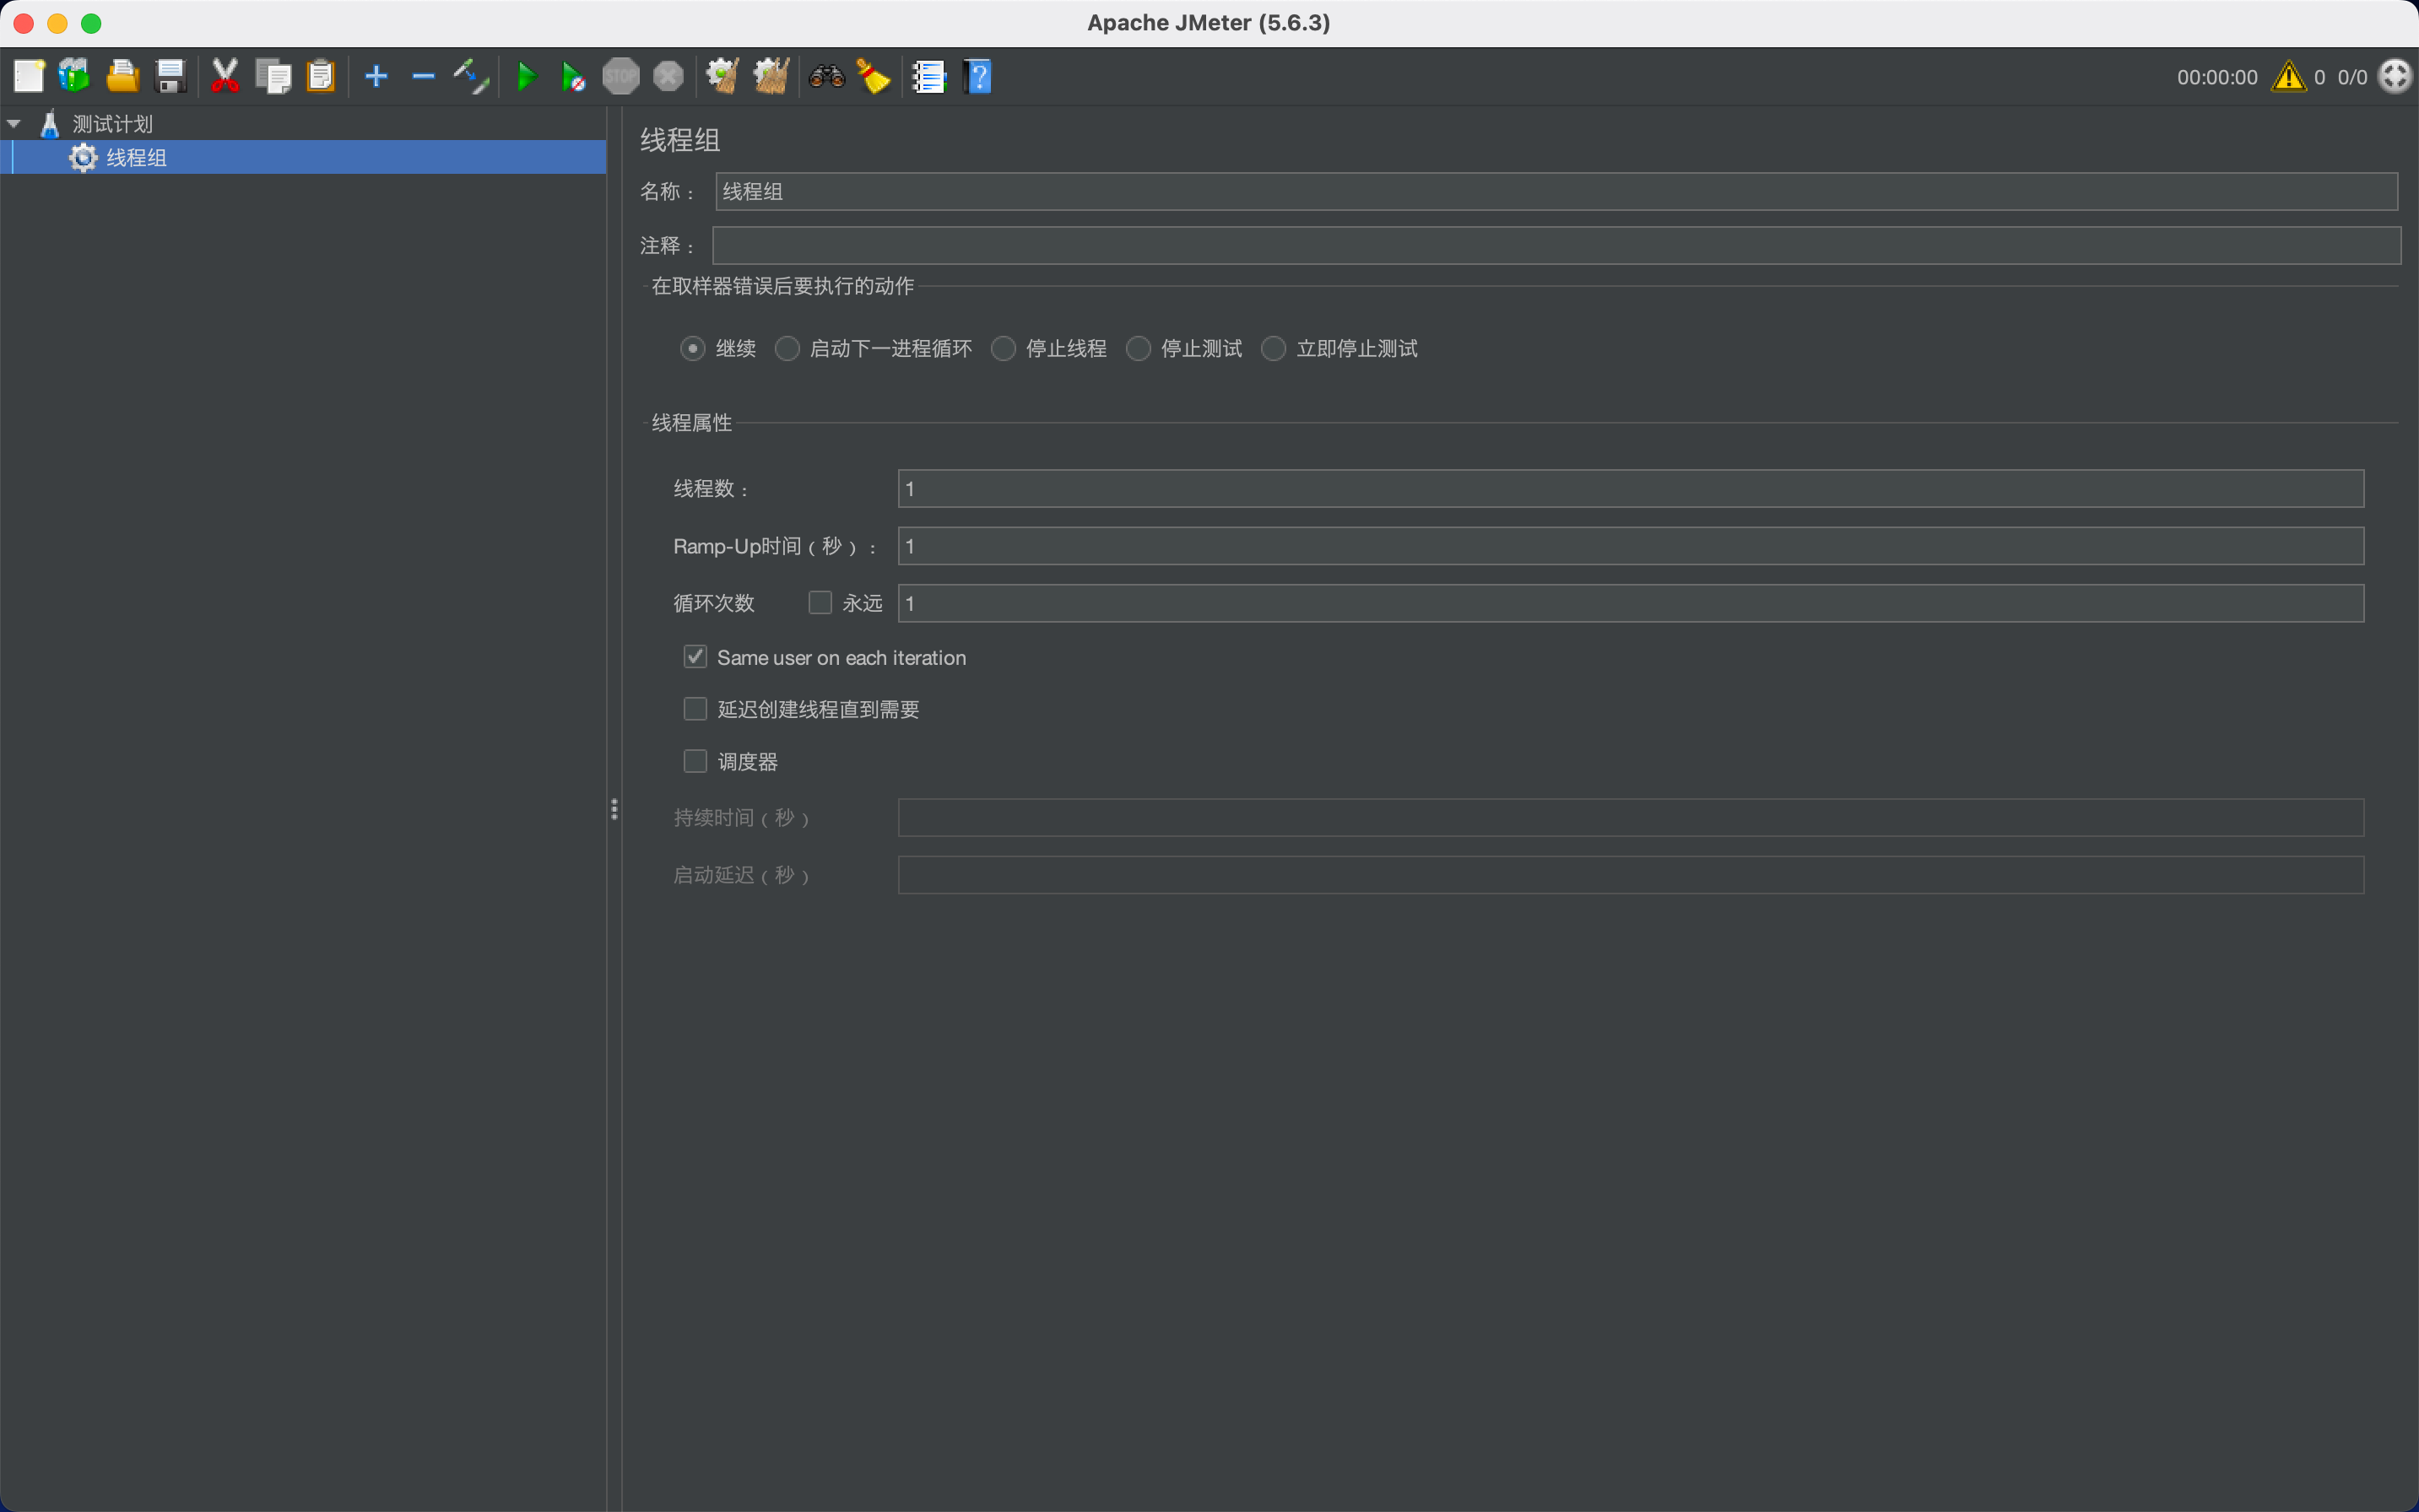This screenshot has width=2419, height=1512.
Task: Start the test with green play icon
Action: coord(526,76)
